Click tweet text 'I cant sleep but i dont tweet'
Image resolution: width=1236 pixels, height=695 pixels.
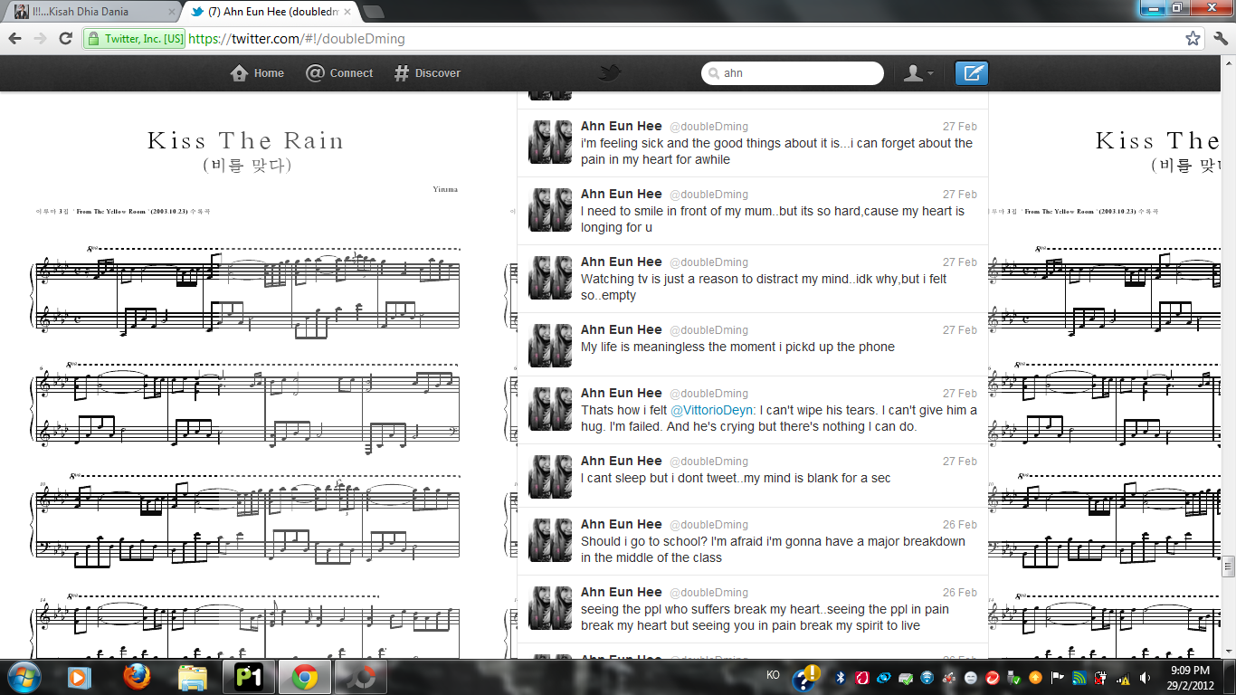736,478
